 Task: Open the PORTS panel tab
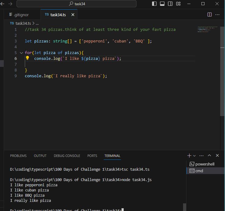pos(92,156)
